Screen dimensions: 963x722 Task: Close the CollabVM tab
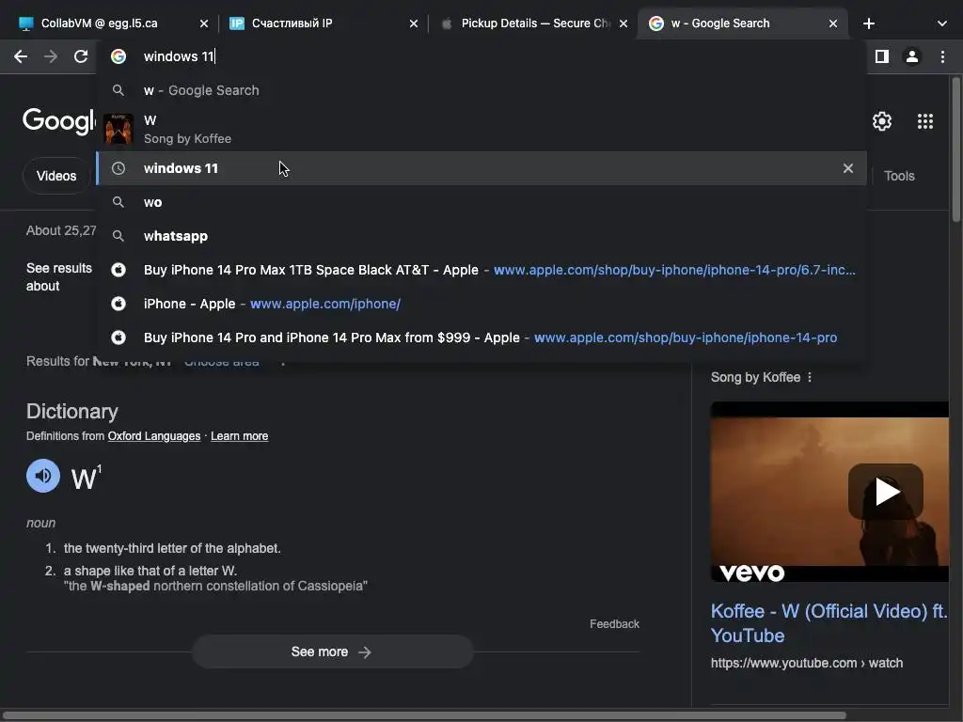[x=204, y=24]
